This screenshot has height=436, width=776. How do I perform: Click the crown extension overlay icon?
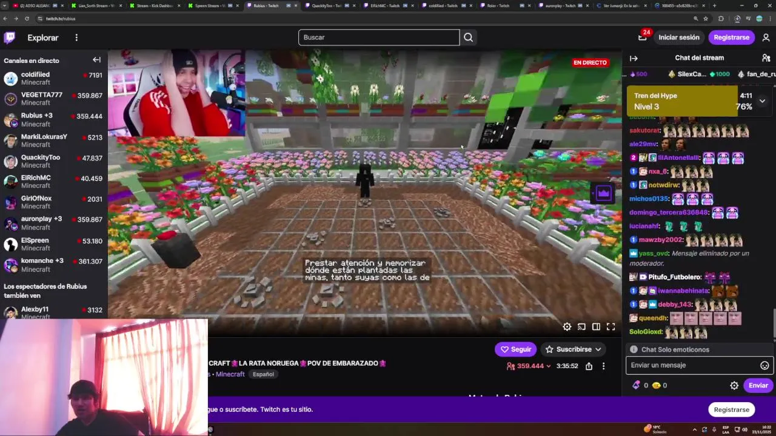603,193
